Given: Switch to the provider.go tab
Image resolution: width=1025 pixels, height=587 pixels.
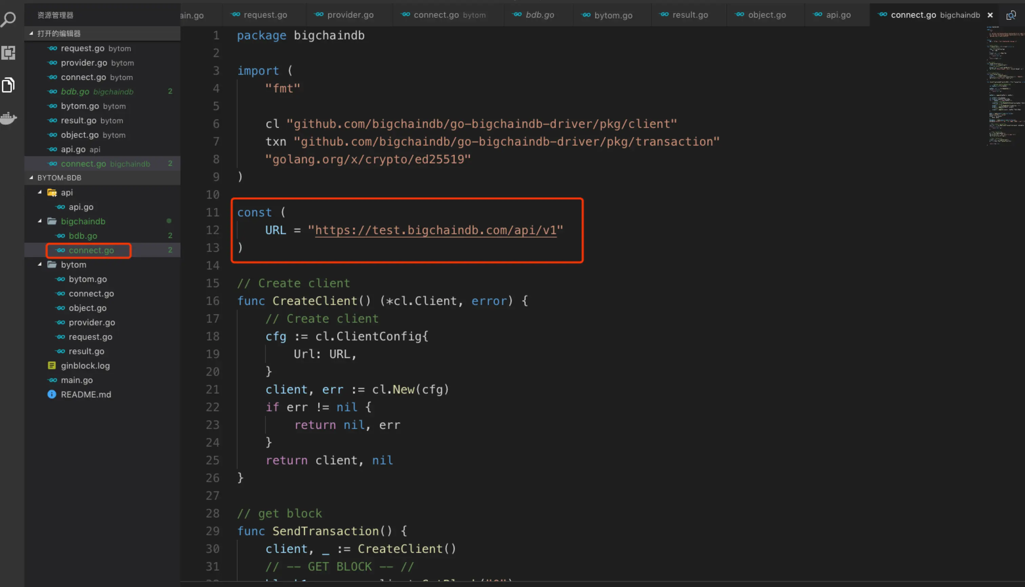Looking at the screenshot, I should tap(350, 15).
